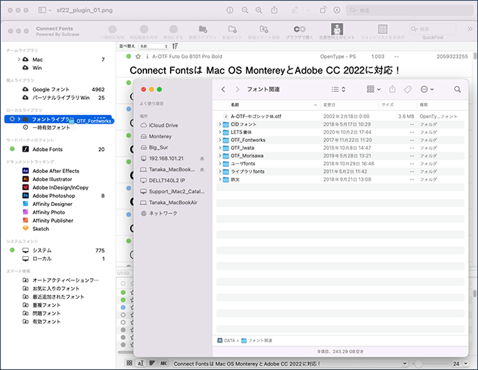Open ネットワーク in the Finder sidebar

[163, 213]
